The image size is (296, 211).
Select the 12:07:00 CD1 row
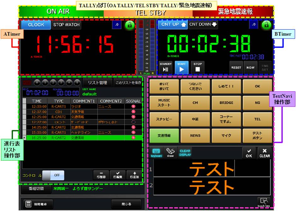click(82, 111)
